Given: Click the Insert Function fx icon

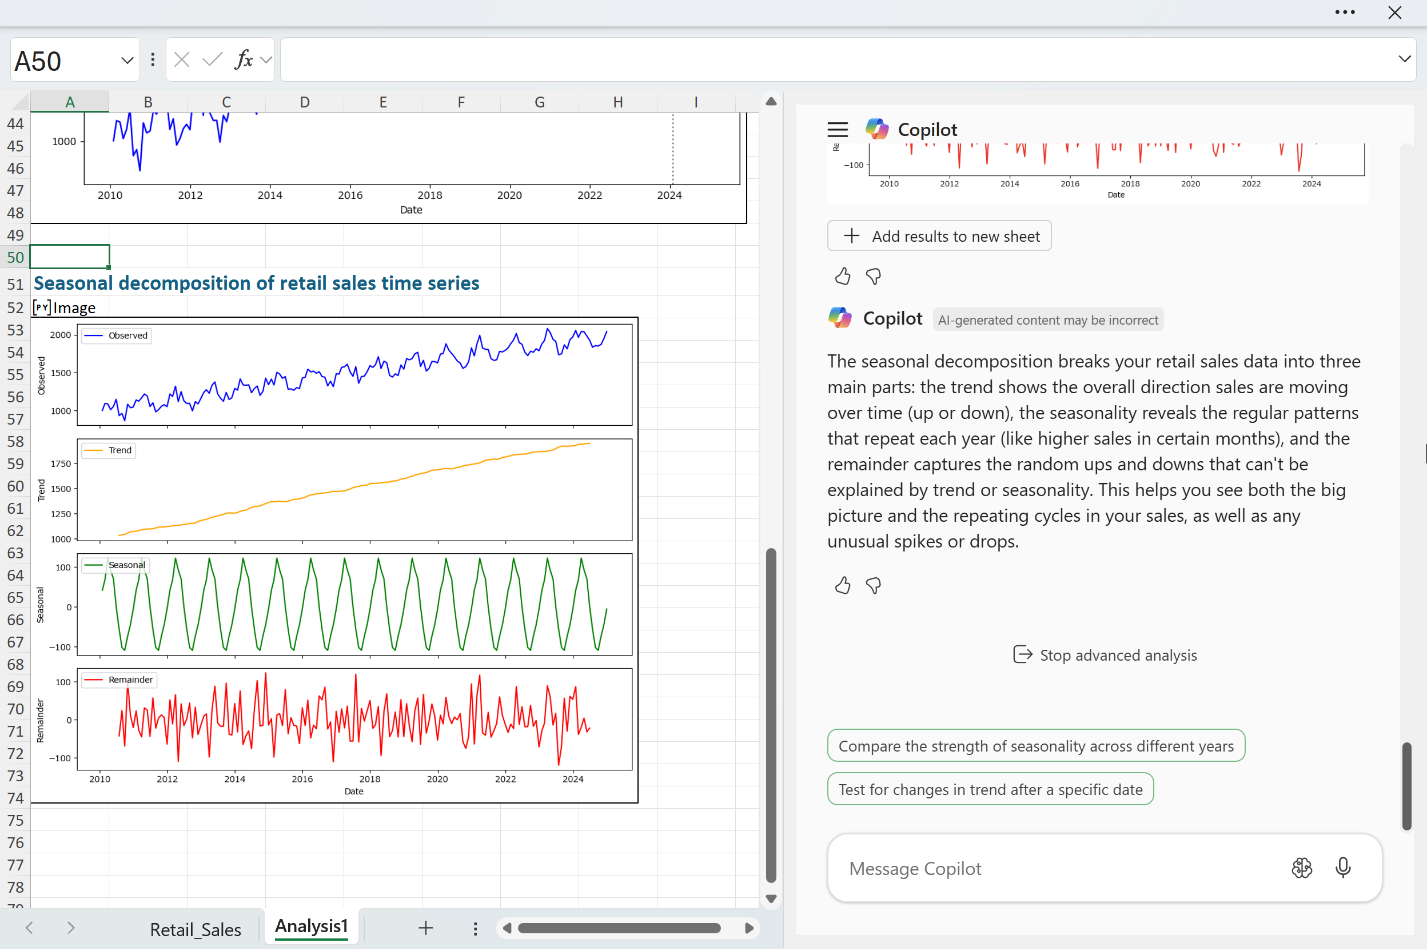Looking at the screenshot, I should 244,59.
